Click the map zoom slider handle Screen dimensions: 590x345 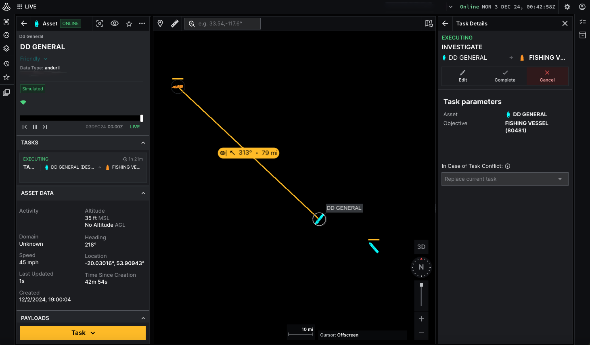421,285
